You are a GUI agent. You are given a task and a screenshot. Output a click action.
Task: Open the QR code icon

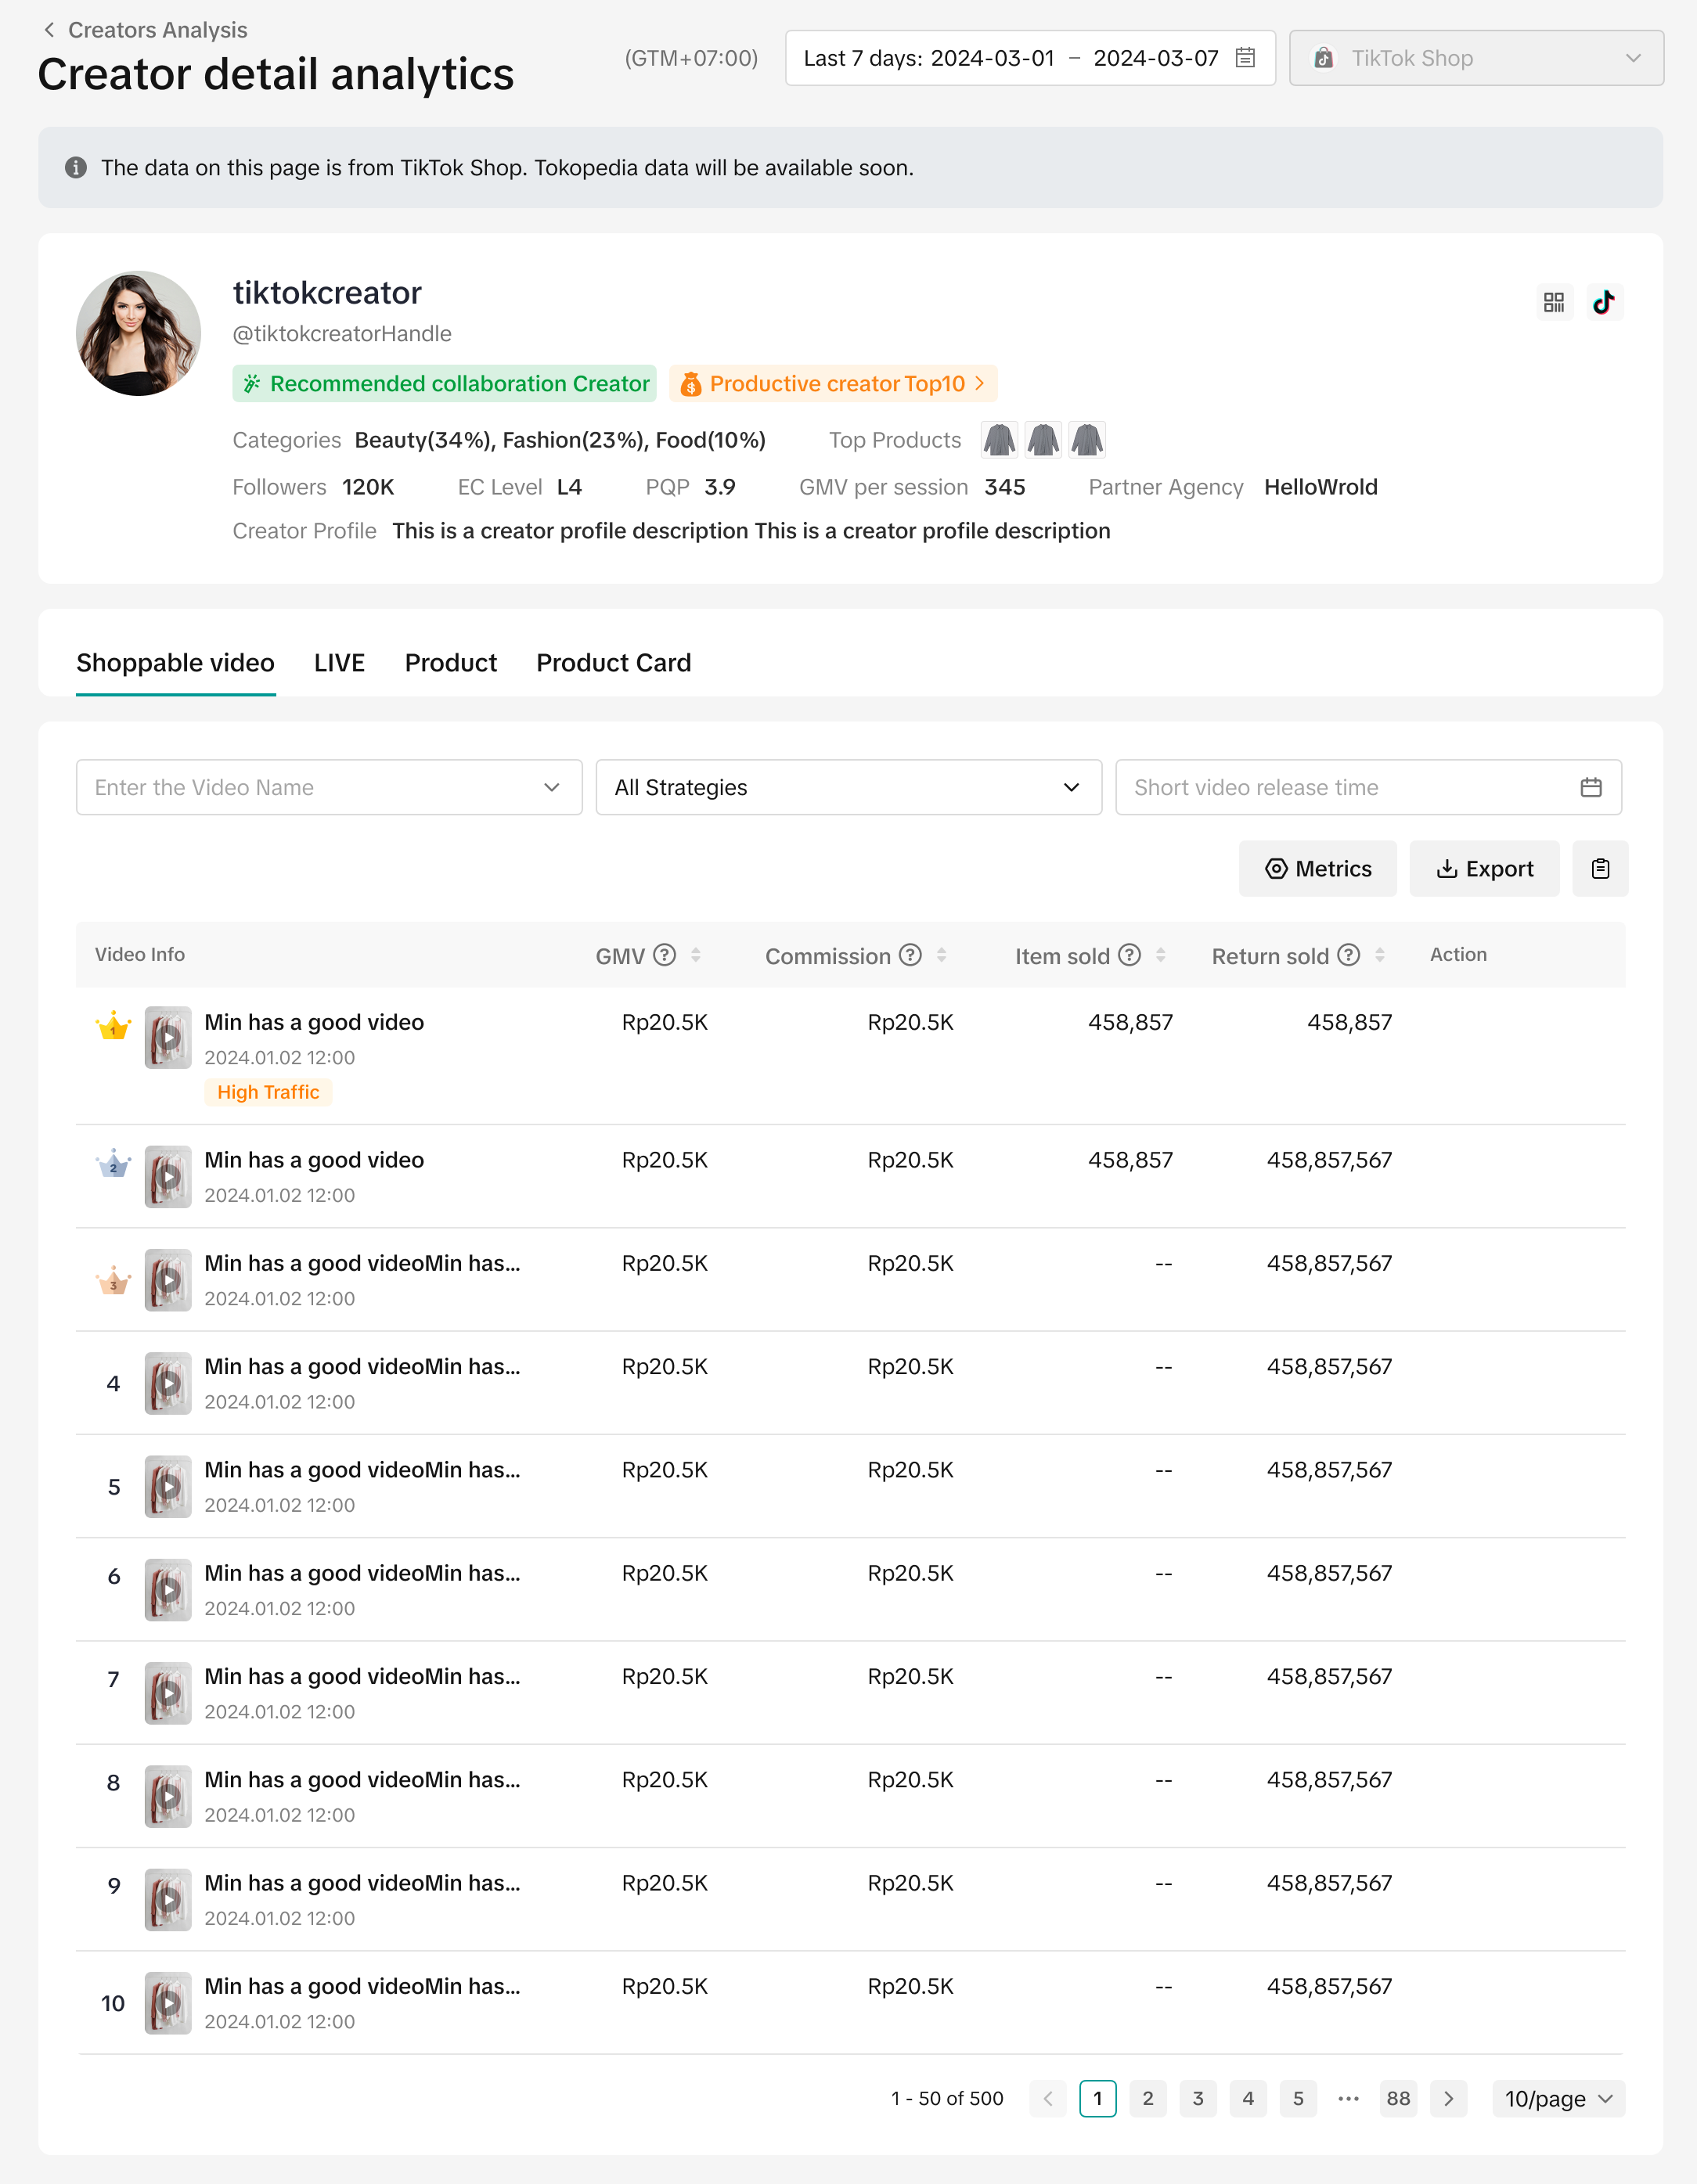1553,302
